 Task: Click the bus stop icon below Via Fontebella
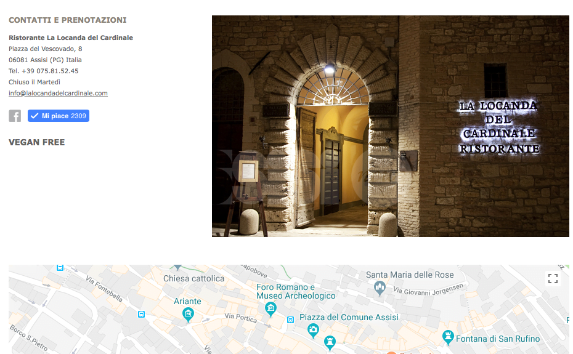(142, 314)
